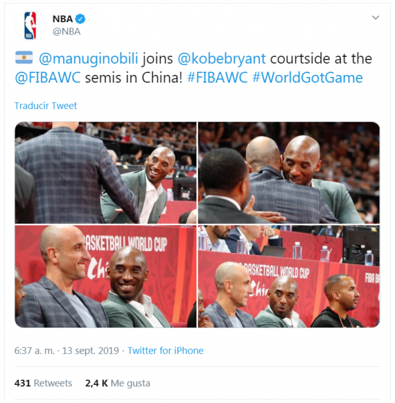Click the NBA logo profile avatar
This screenshot has width=395, height=403.
(x=30, y=26)
